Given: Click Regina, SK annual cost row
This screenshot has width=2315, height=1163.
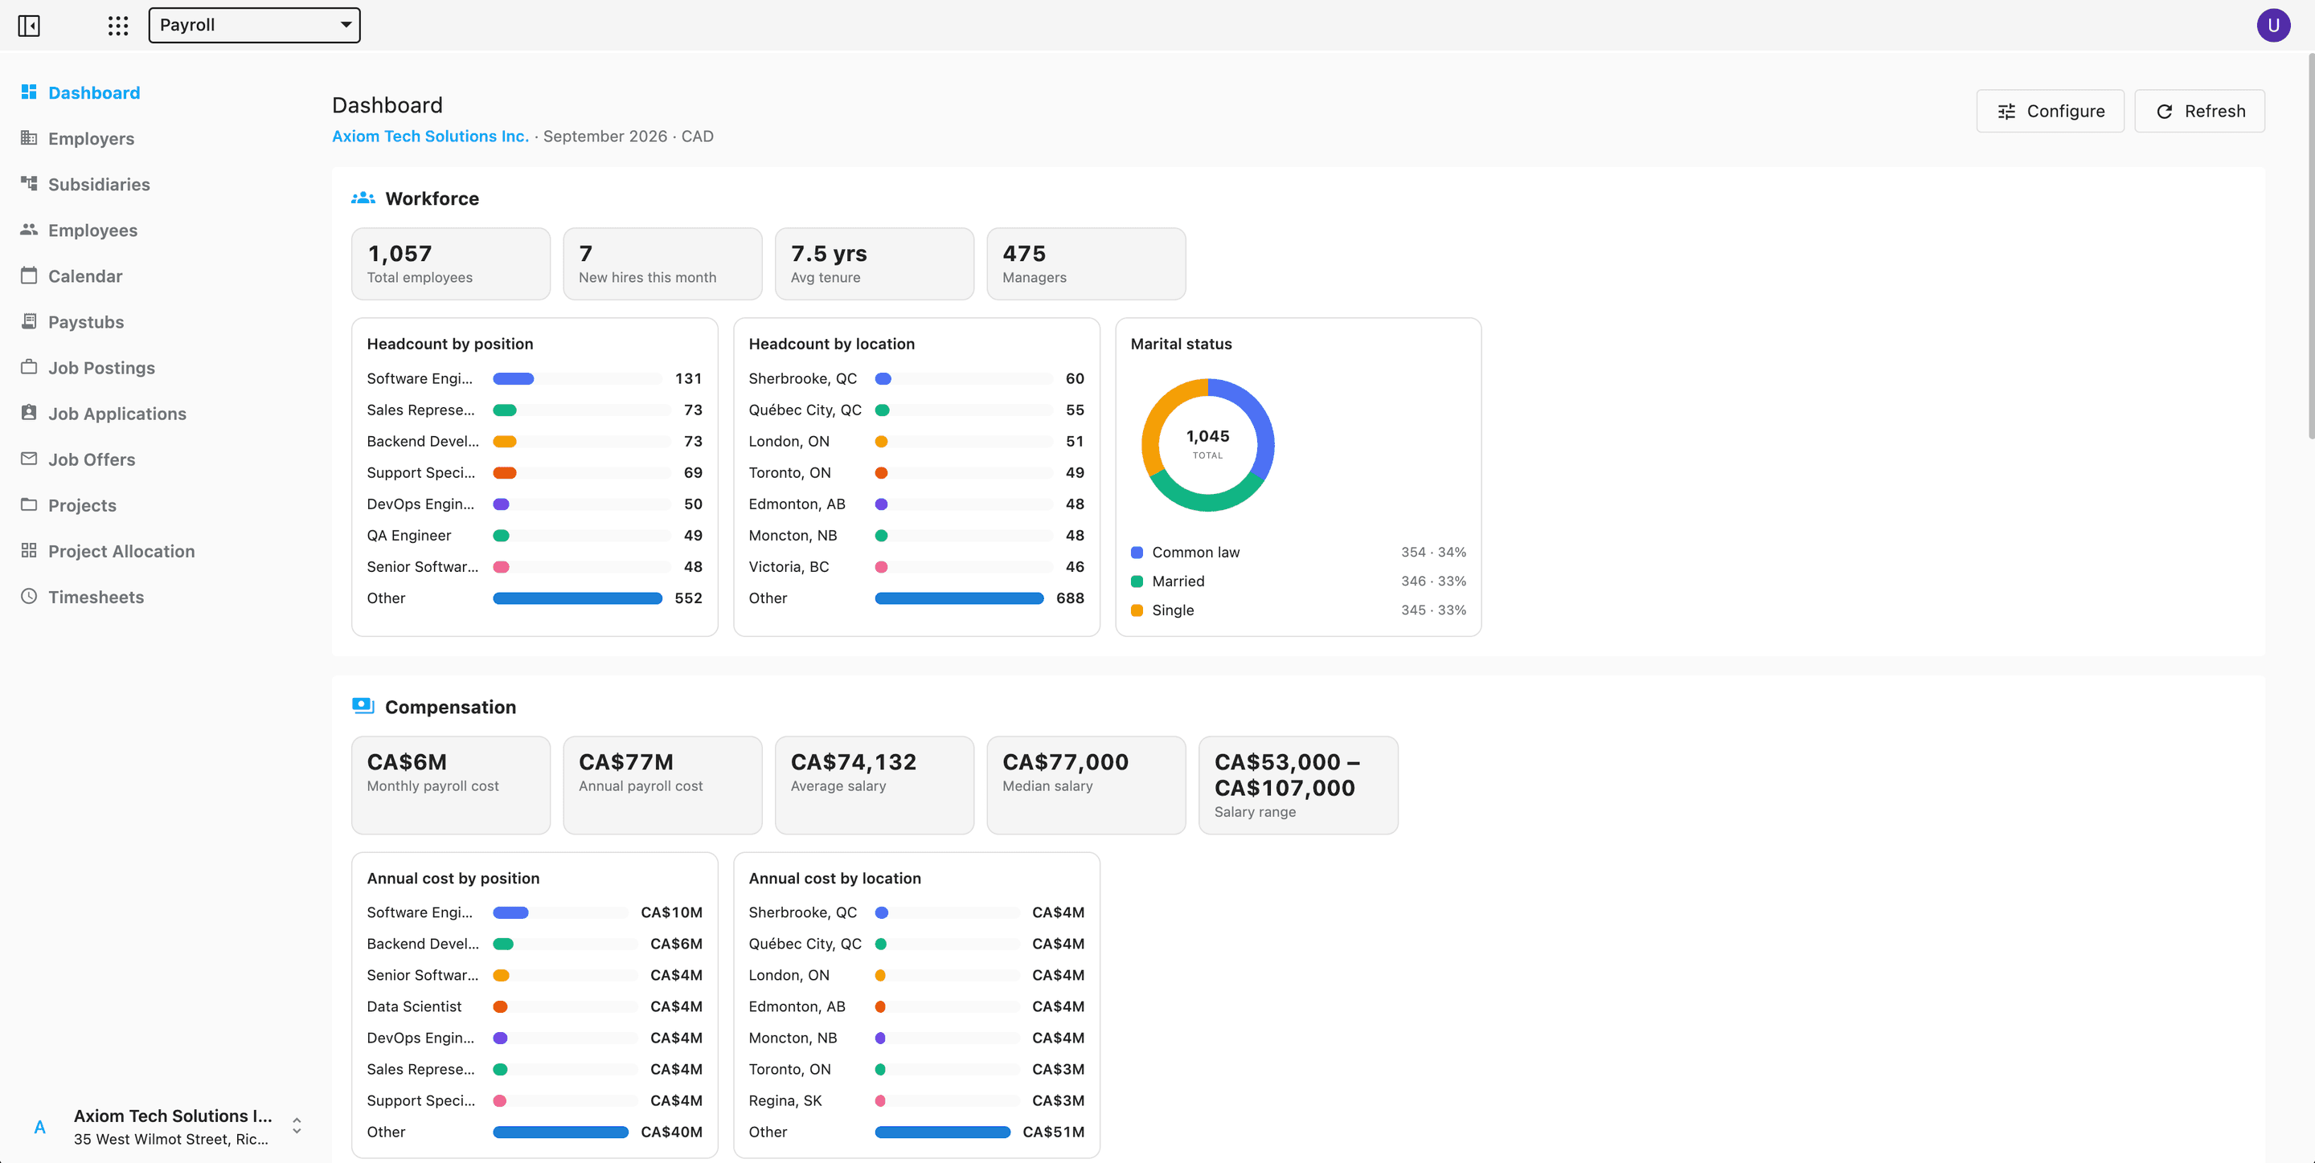Looking at the screenshot, I should tap(916, 1100).
